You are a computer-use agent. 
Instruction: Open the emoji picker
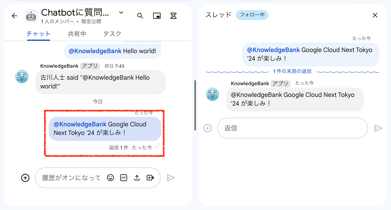(110, 178)
